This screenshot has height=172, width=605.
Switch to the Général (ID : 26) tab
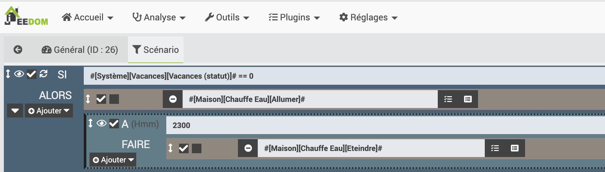80,50
